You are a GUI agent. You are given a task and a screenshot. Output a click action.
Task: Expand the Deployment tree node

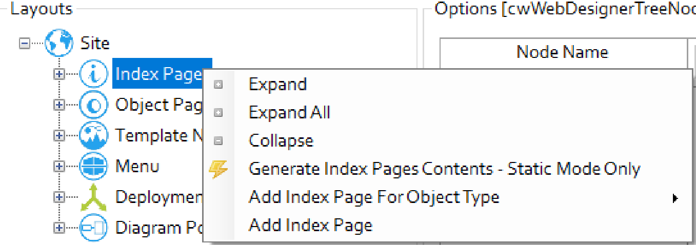[x=59, y=197]
